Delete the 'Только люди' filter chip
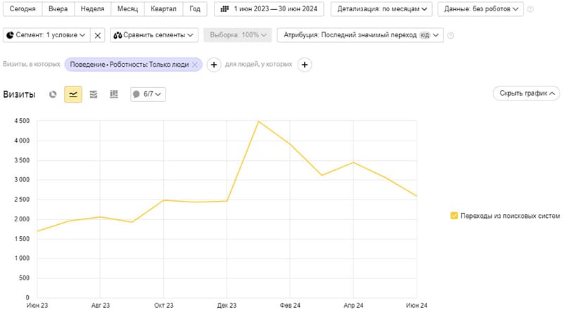This screenshot has height=312, width=563. coord(195,65)
